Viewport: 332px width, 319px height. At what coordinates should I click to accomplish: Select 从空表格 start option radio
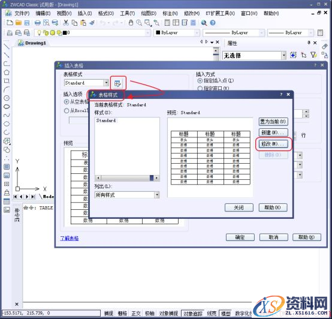tap(67, 102)
